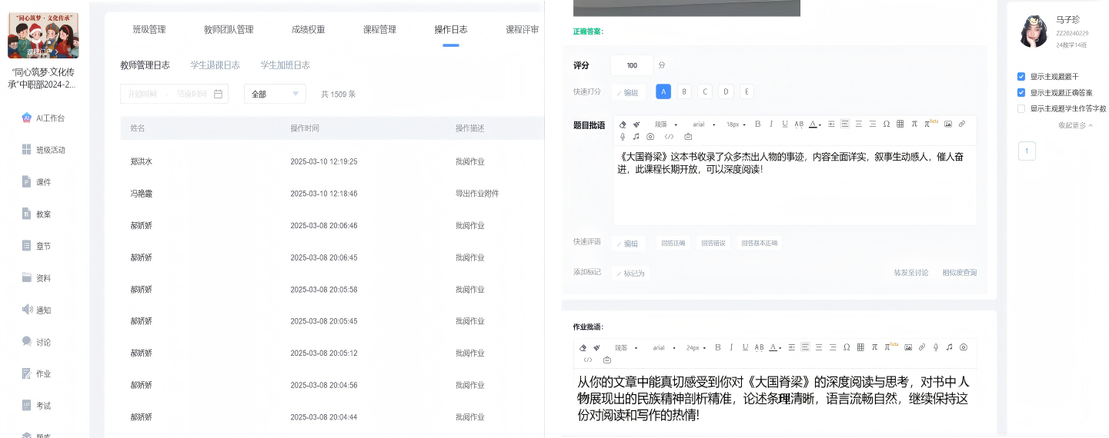The width and height of the screenshot is (1109, 438).
Task: Select 学生退课日志 sub-tab
Action: [x=215, y=65]
